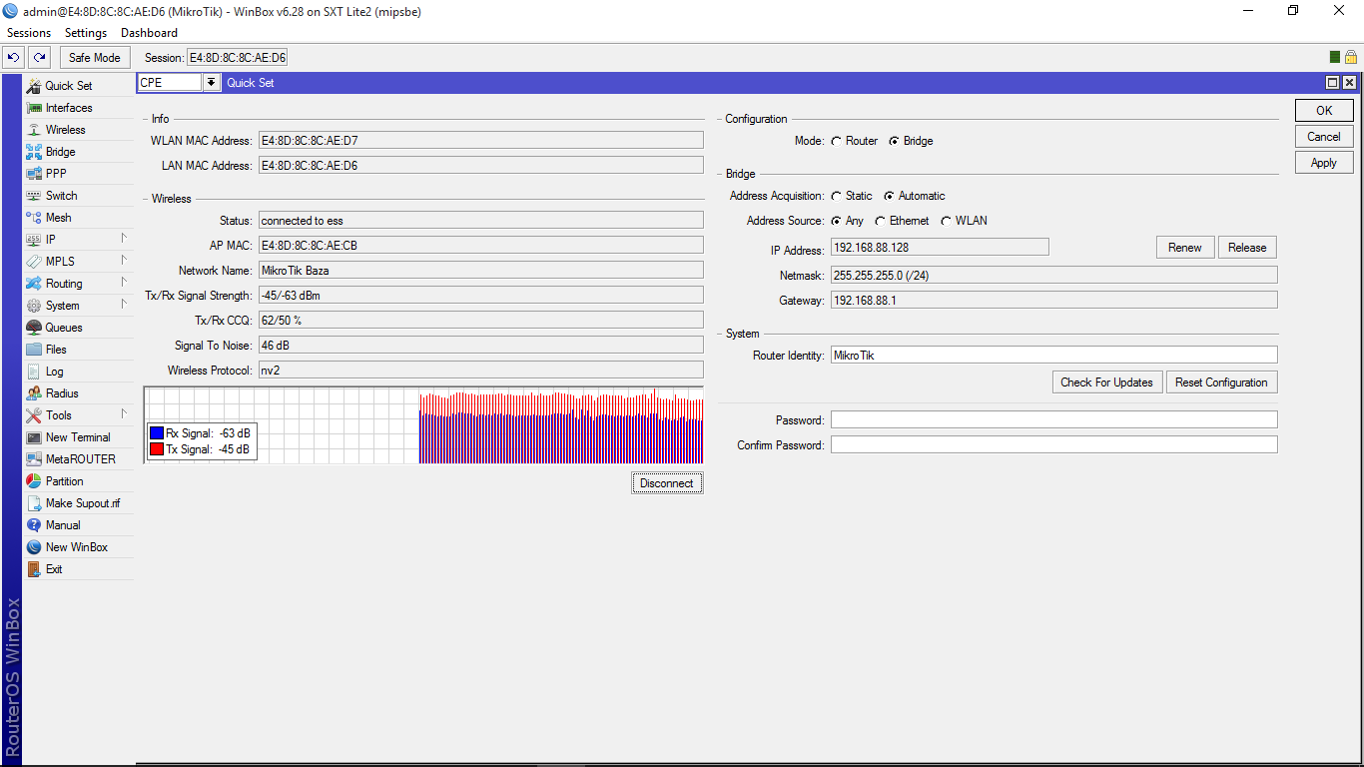
Task: Click Reset Configuration button
Action: 1221,383
